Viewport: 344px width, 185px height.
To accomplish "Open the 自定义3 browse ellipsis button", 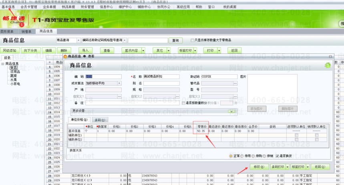I will tap(235, 96).
